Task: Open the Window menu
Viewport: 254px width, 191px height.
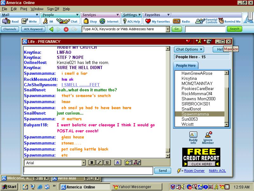Action: click(x=37, y=9)
